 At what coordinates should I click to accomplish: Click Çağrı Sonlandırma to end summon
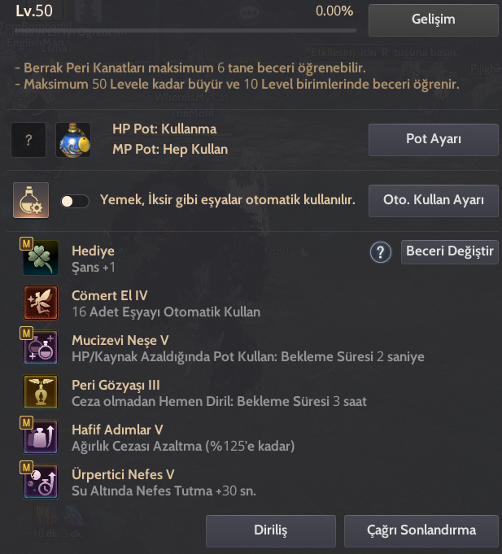(x=421, y=530)
